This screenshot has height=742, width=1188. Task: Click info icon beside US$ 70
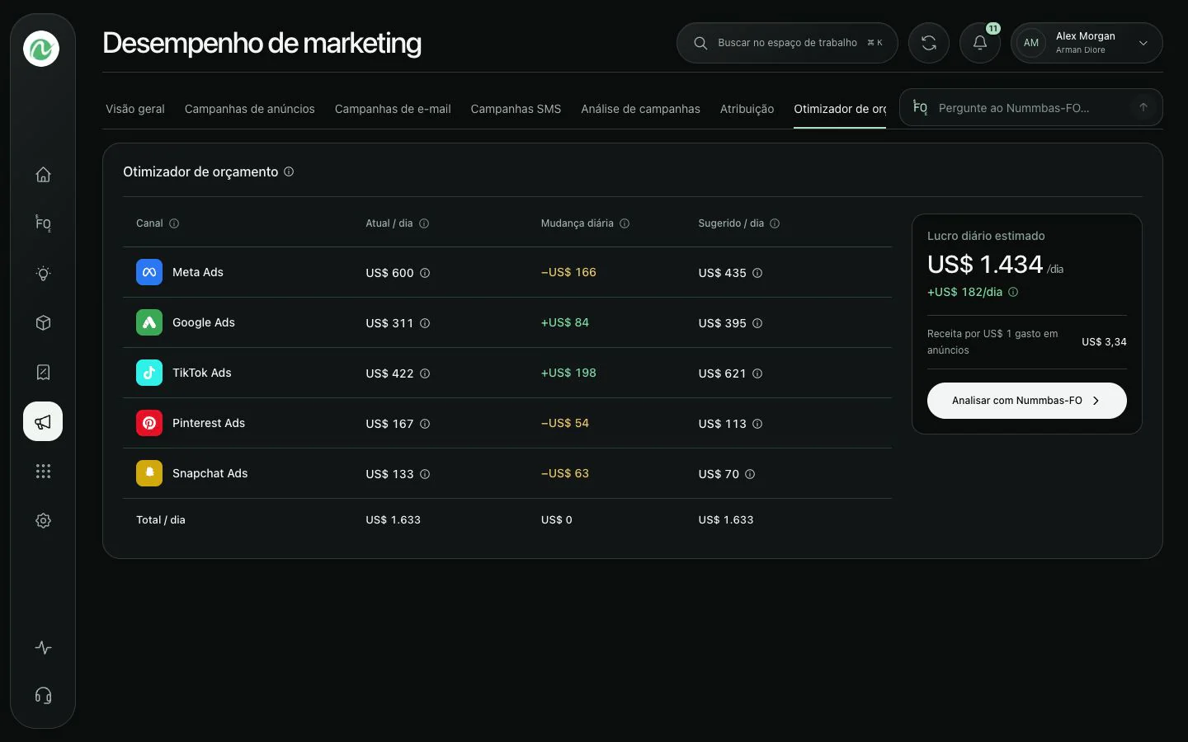pos(750,474)
